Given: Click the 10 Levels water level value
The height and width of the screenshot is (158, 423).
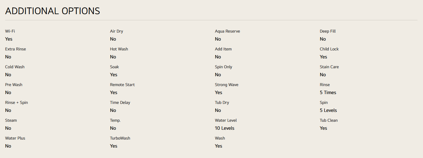Looking at the screenshot, I should [225, 128].
